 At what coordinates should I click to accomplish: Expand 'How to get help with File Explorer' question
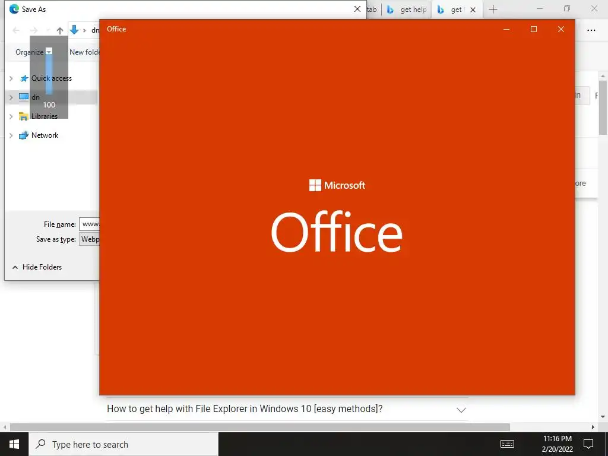461,410
